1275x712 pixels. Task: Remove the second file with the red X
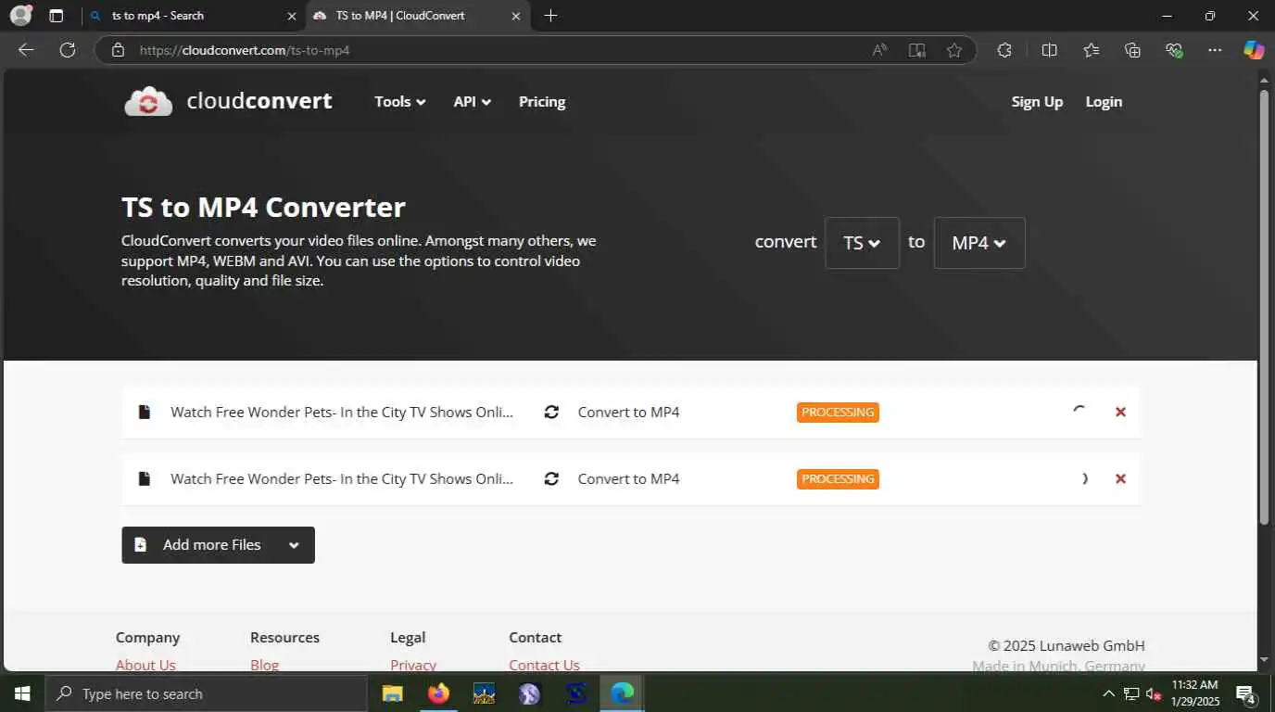tap(1120, 479)
